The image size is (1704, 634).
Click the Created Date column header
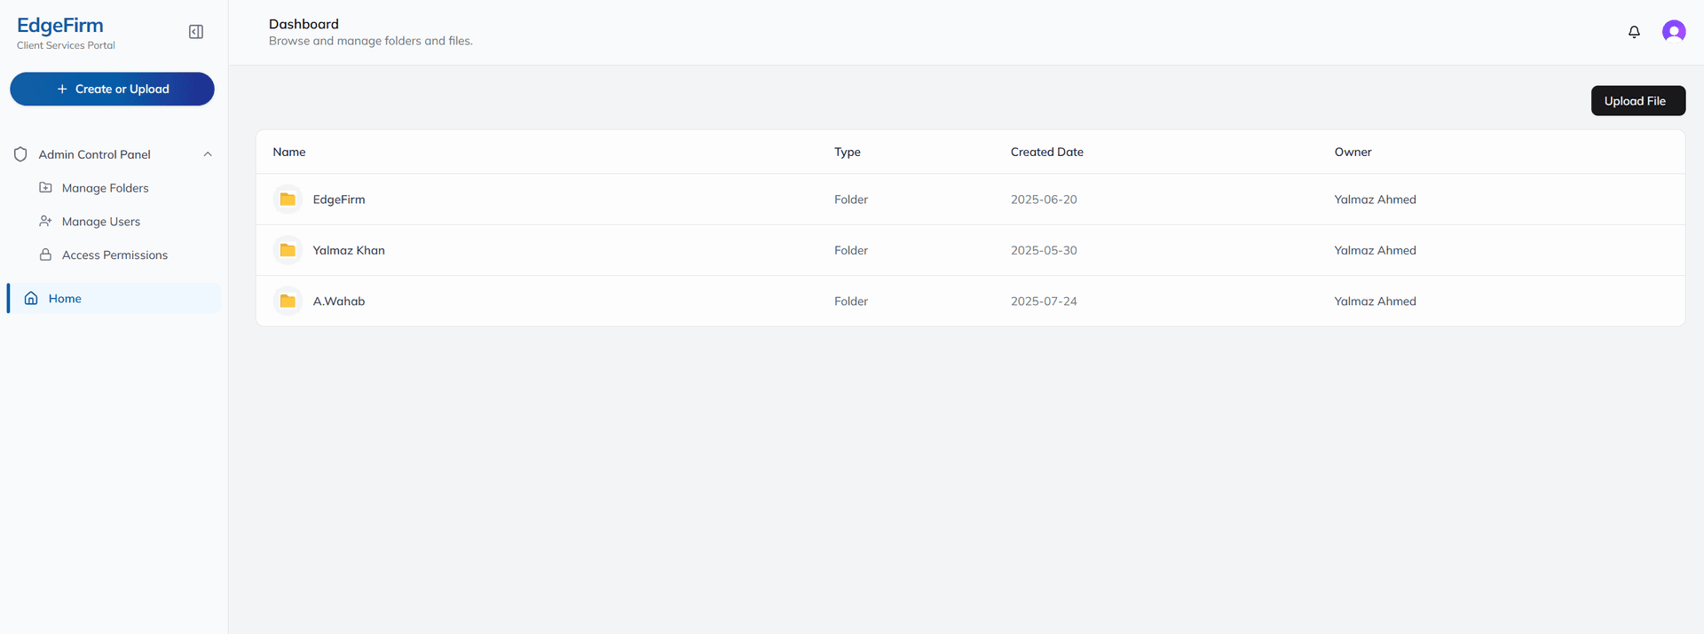1047,152
